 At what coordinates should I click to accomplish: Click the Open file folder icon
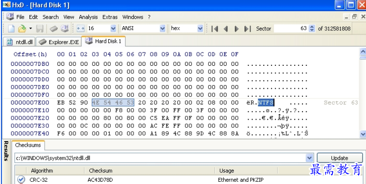pyautogui.click(x=22, y=29)
